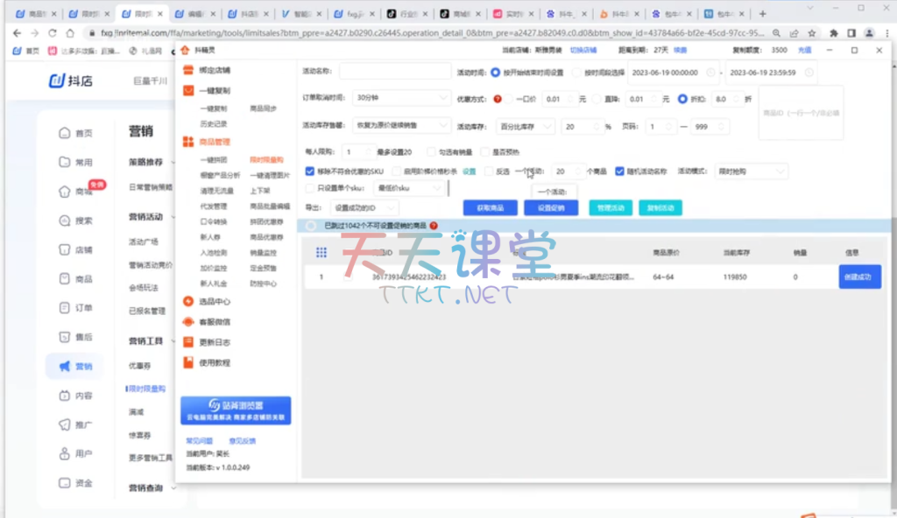
Task: Click the 订单 orders icon in sidebar
Action: click(64, 308)
